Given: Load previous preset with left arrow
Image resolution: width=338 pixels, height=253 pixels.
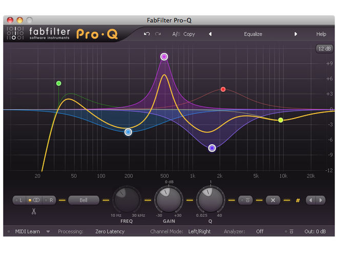Looking at the screenshot, I should (210, 34).
